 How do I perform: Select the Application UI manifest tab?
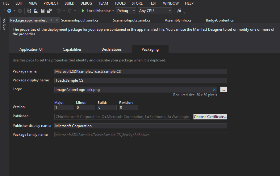tap(31, 49)
